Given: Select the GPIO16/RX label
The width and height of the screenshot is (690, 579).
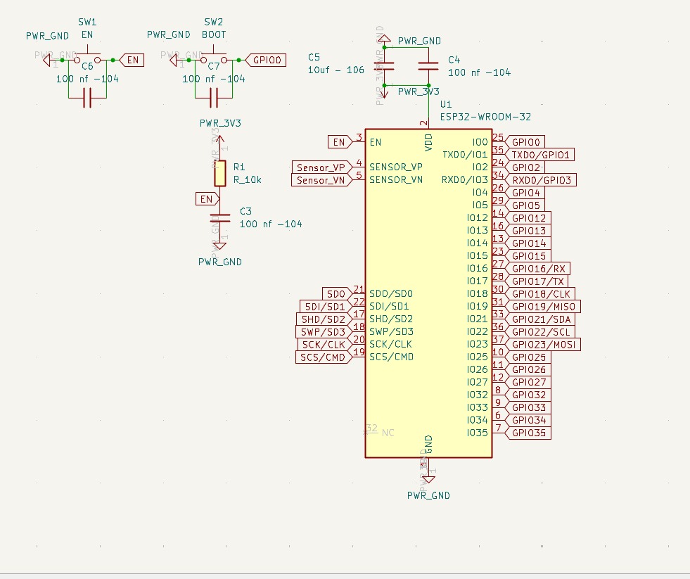Looking at the screenshot, I should click(x=537, y=269).
